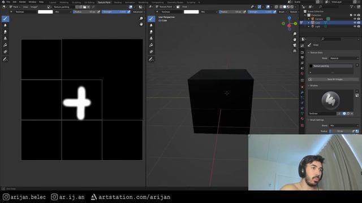Collapse the Brushes panel
The width and height of the screenshot is (362, 203).
(309, 85)
